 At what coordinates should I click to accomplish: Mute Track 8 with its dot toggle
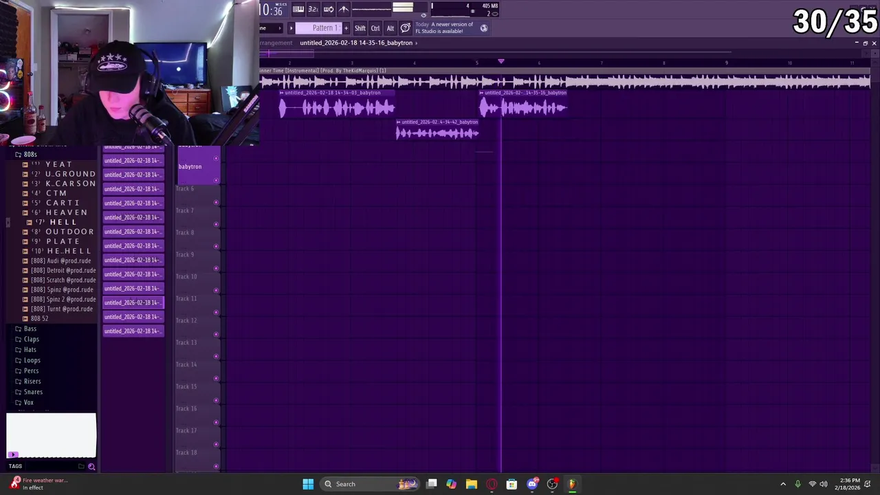click(217, 246)
